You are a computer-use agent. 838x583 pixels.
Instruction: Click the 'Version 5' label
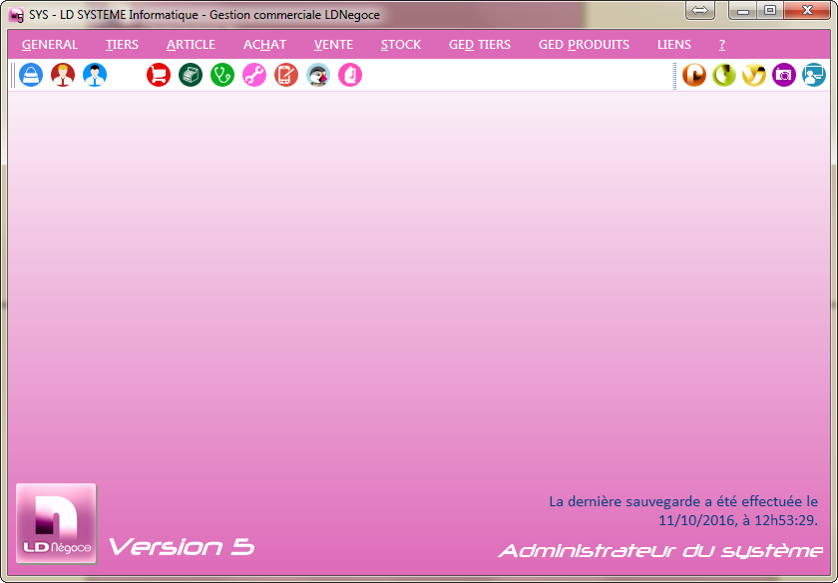182,547
